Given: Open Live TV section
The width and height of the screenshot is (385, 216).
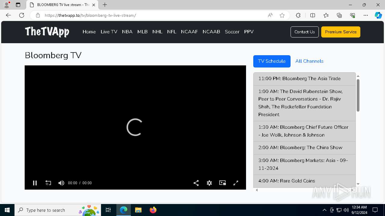Looking at the screenshot, I should pos(109,32).
